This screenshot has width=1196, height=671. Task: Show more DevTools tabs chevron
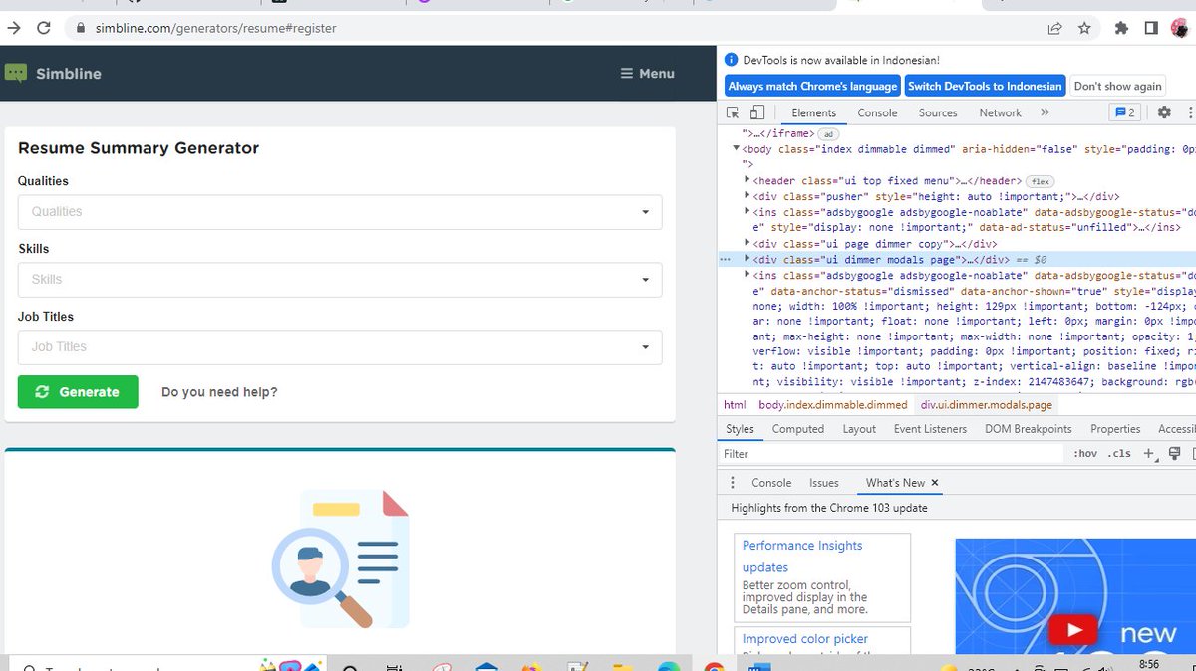1045,112
